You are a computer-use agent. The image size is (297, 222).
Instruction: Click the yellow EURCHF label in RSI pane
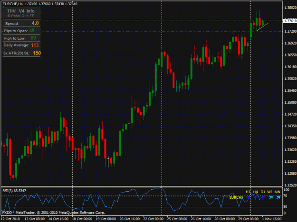click(x=236, y=197)
